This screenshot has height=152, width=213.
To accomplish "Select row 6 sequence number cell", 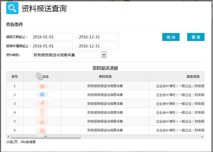I will click(x=15, y=130).
